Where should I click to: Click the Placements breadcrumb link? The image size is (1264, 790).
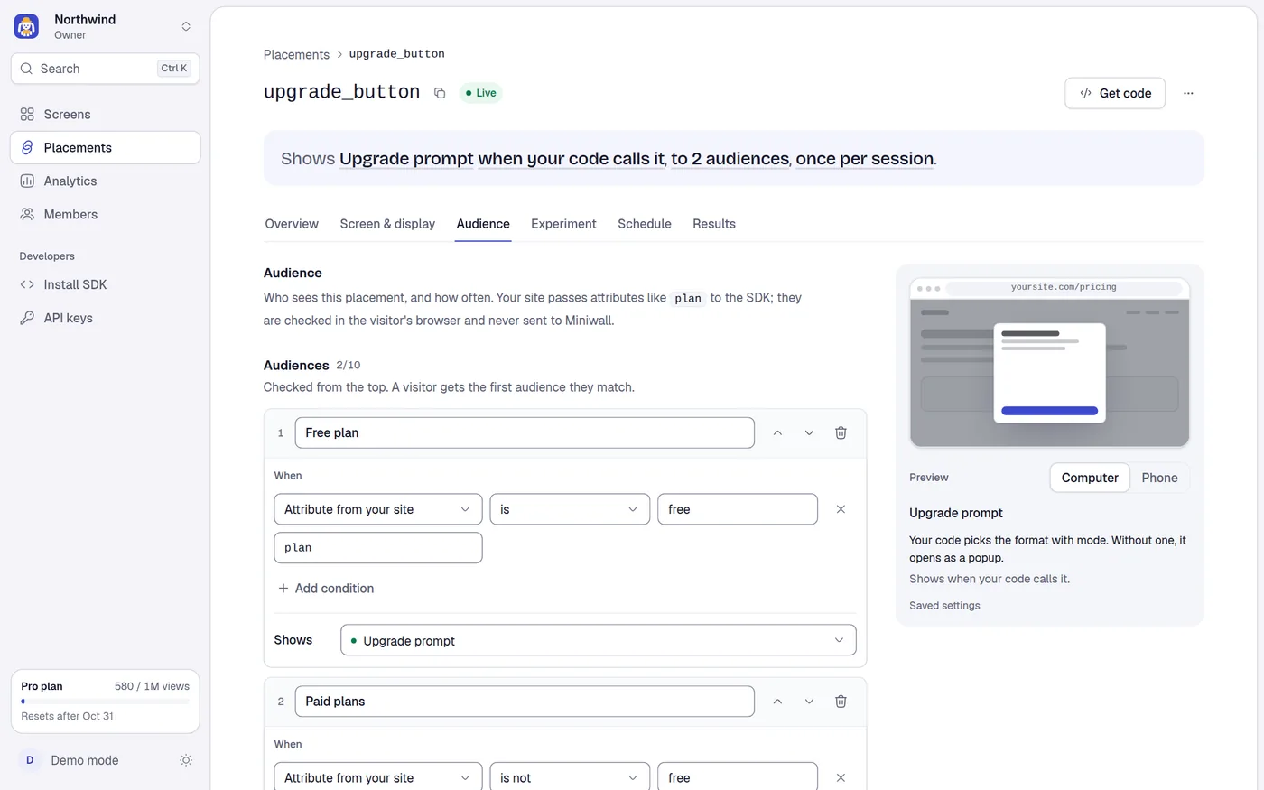pos(296,54)
